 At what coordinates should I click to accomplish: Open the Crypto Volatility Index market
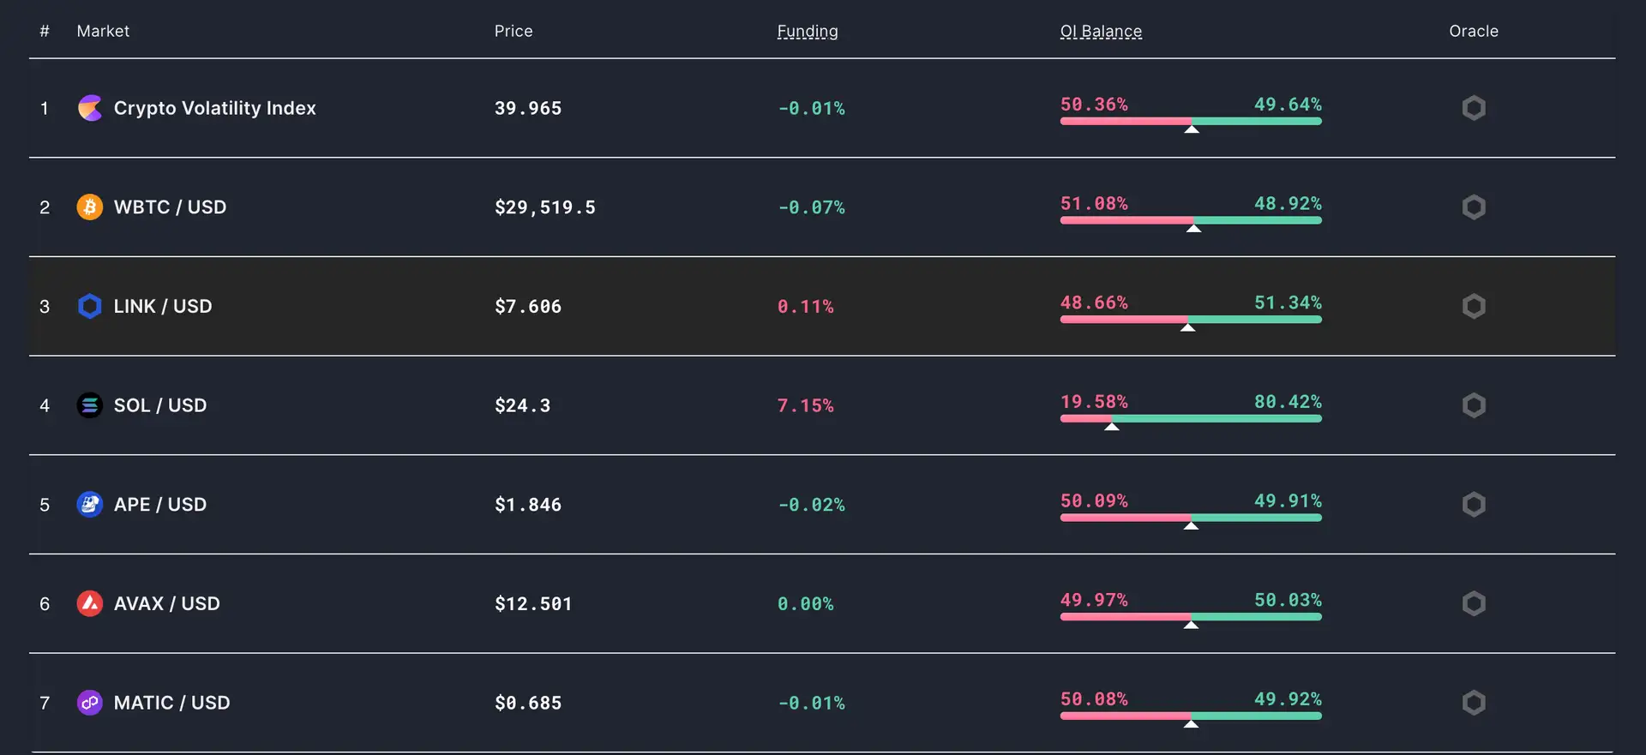coord(215,108)
